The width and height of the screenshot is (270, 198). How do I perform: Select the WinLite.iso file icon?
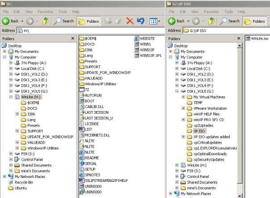249,39
